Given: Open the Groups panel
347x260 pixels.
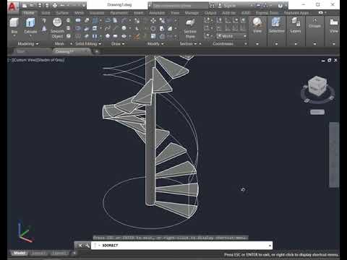Looking at the screenshot, I should [x=314, y=23].
